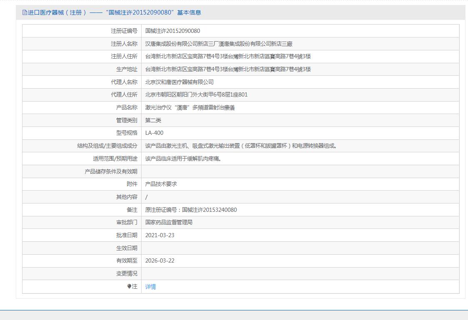Click the 适用范围/预期用途 label
This screenshot has height=320, width=468.
click(x=115, y=159)
